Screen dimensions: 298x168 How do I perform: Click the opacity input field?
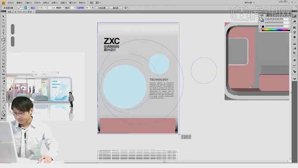click(x=87, y=8)
